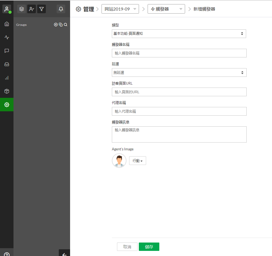This screenshot has width=272, height=256.
Task: Click the filter funnel icon
Action: (41, 9)
